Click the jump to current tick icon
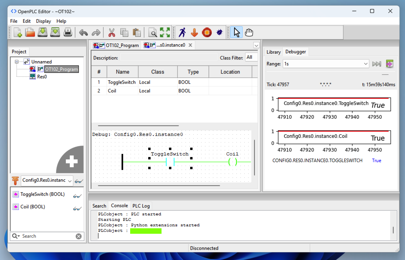 point(377,64)
